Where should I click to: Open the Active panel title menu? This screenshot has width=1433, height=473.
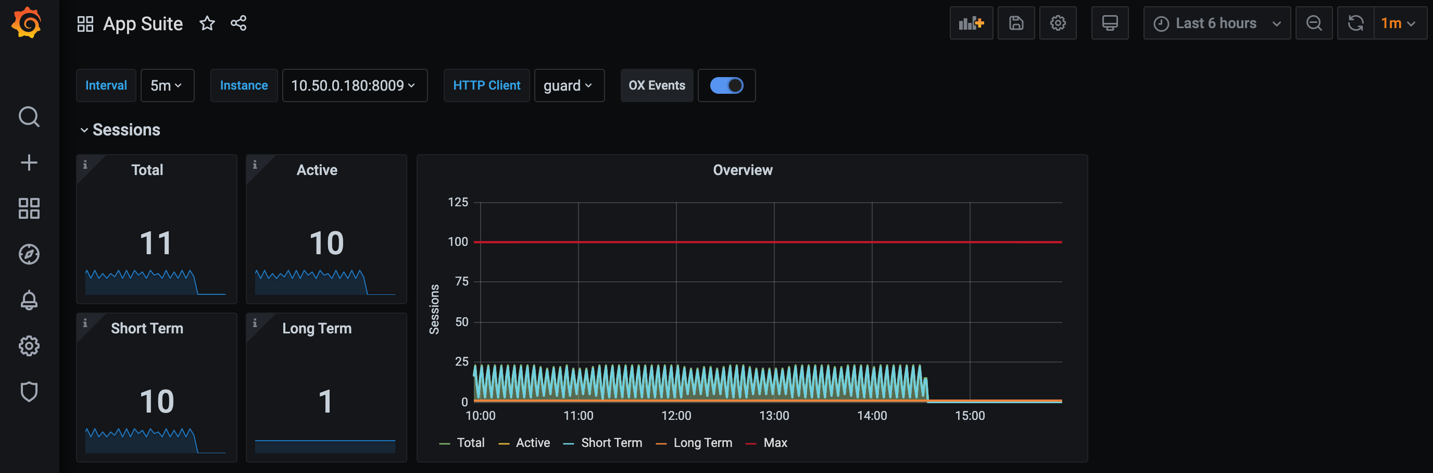point(317,170)
